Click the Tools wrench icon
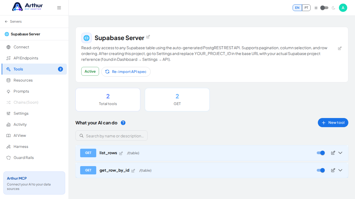This screenshot has width=355, height=199. (x=9, y=69)
